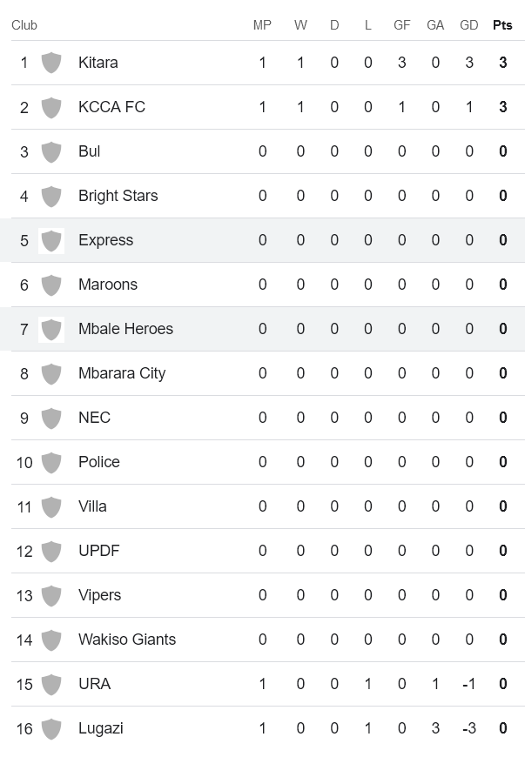Open the Villa club name link

[x=92, y=506]
